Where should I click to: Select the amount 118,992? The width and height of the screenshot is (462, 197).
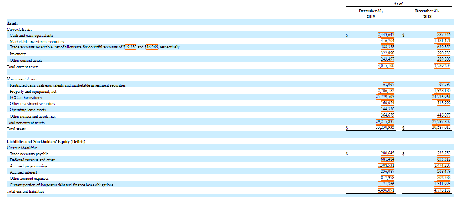pyautogui.click(x=444, y=103)
